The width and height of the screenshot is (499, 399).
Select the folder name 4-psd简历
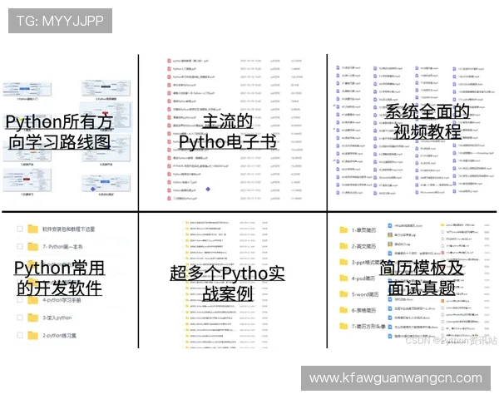point(363,278)
